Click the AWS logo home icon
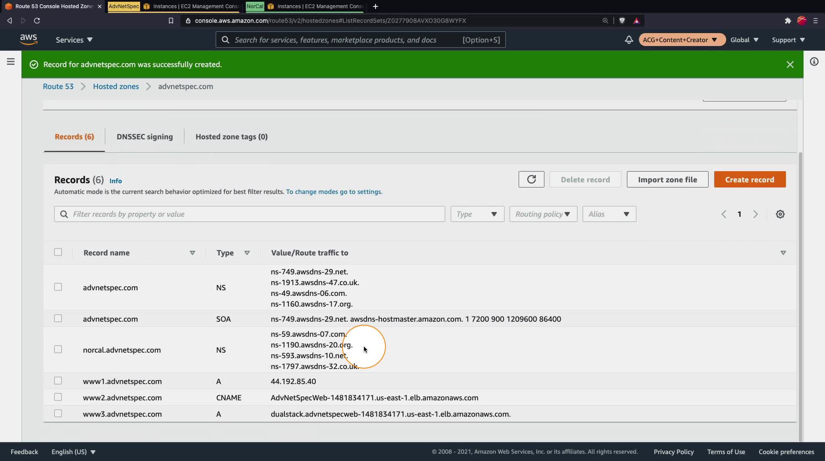Viewport: 825px width, 461px height. (x=28, y=40)
